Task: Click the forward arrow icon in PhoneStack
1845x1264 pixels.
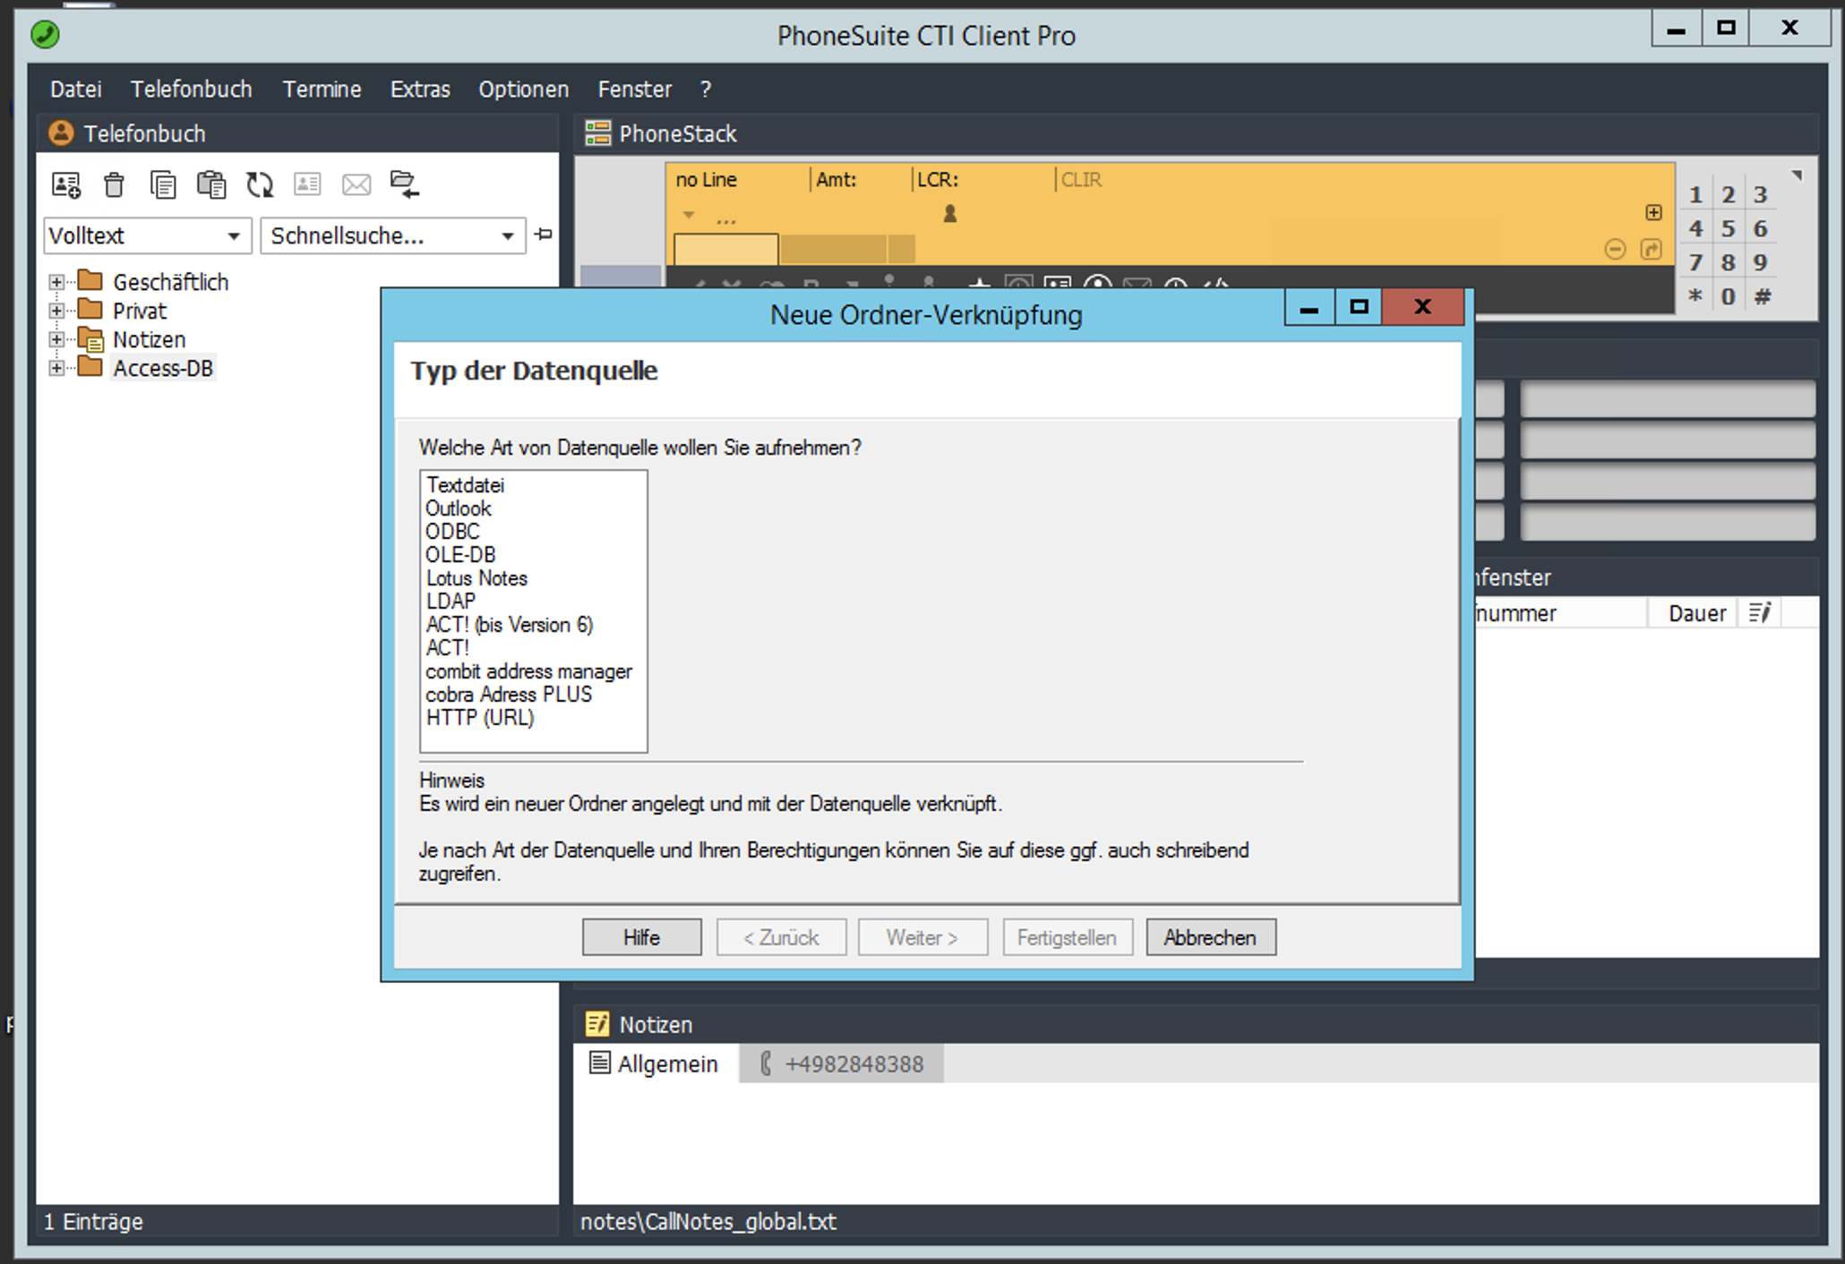Action: [1652, 249]
